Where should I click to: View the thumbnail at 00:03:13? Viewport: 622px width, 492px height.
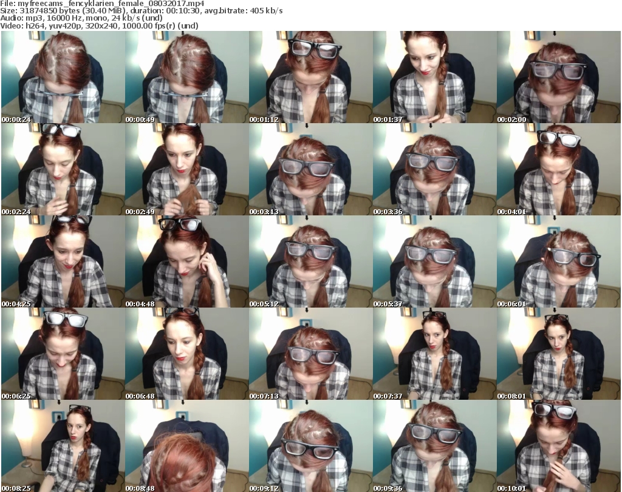[x=310, y=169]
